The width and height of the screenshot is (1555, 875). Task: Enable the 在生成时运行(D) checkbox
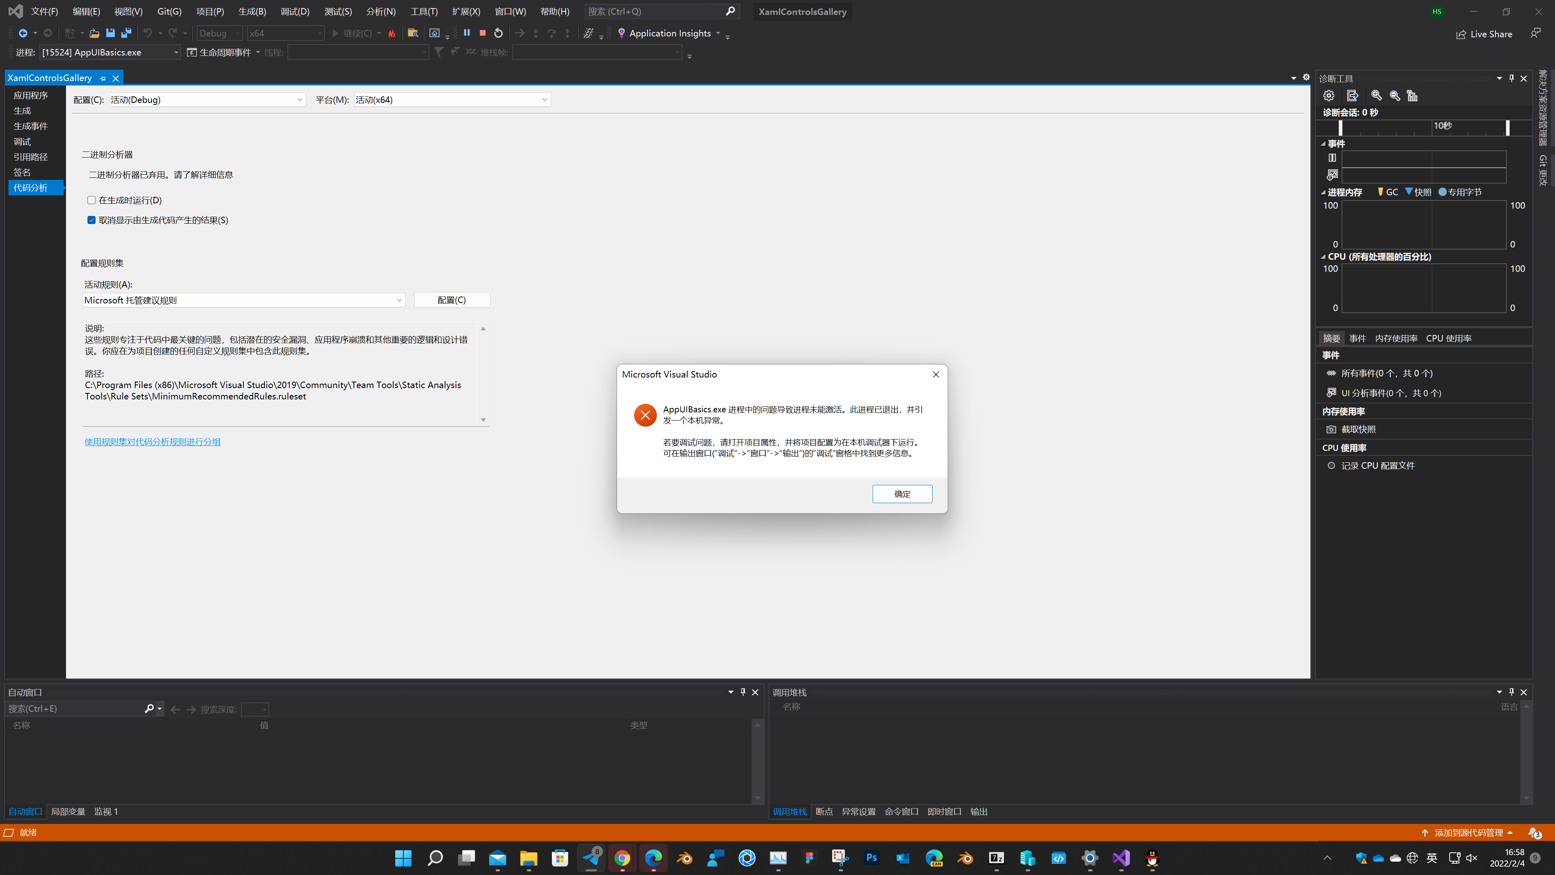pyautogui.click(x=92, y=200)
